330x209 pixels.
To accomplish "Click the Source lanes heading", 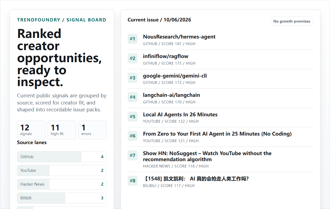I will pos(32,142).
